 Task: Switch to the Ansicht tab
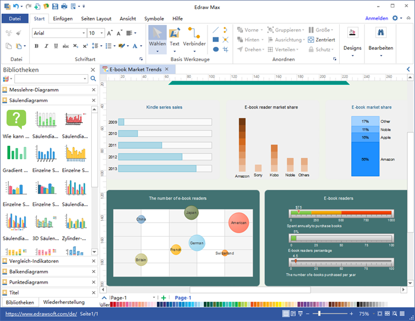128,18
